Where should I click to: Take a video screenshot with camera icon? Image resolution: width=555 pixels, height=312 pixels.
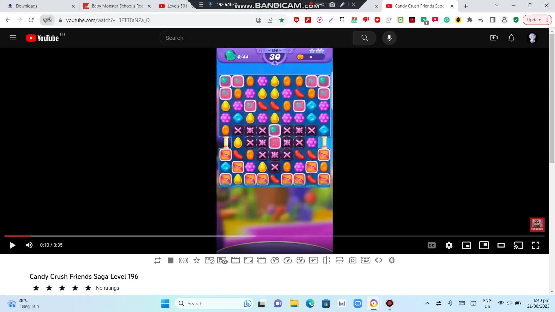pos(353,261)
